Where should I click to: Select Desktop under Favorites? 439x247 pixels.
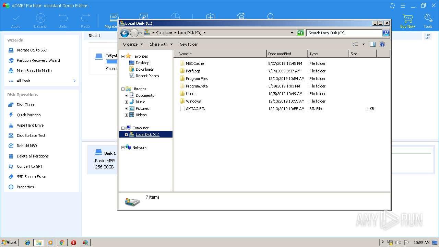(143, 63)
